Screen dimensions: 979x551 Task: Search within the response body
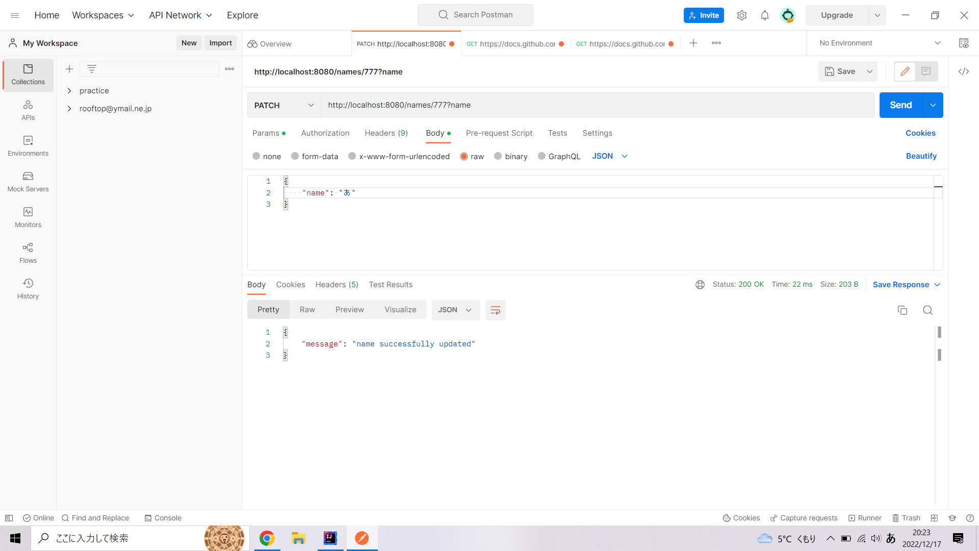point(928,310)
